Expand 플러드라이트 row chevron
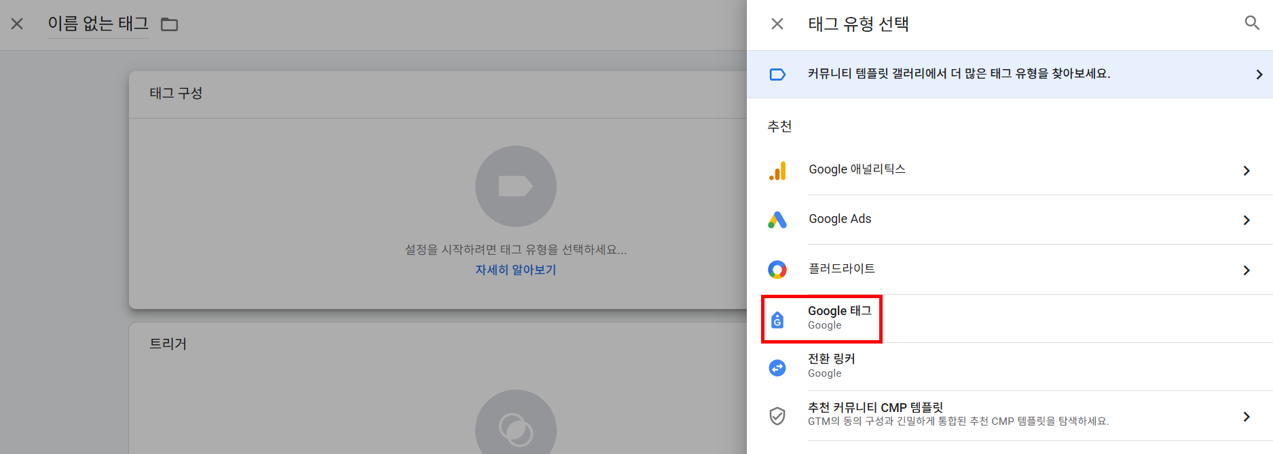 1247,270
